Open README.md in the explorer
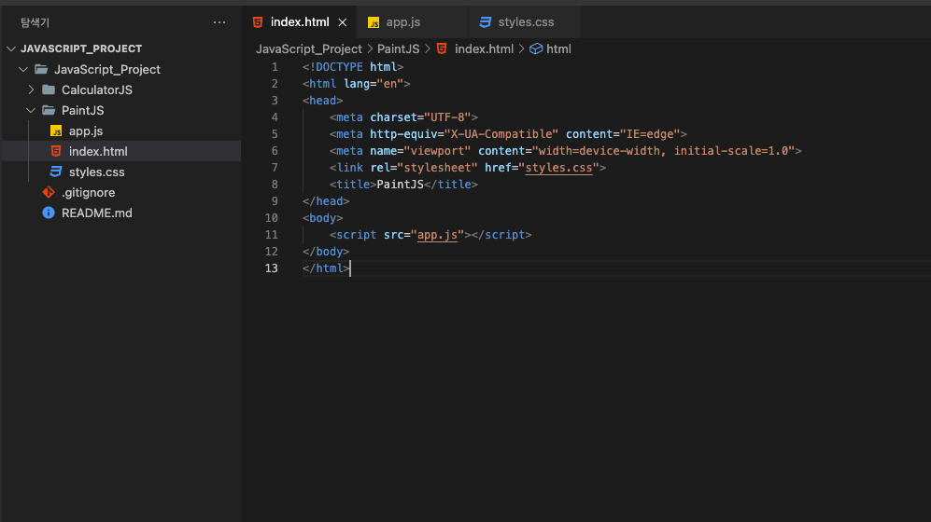 pyautogui.click(x=121, y=213)
